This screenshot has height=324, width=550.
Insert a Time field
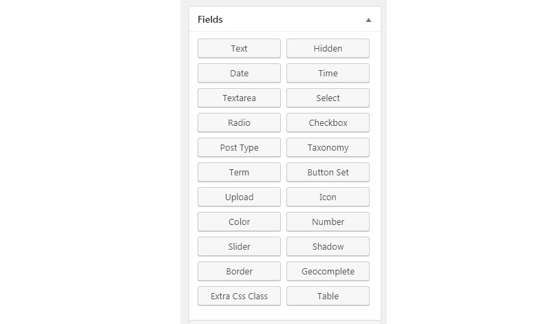point(328,73)
